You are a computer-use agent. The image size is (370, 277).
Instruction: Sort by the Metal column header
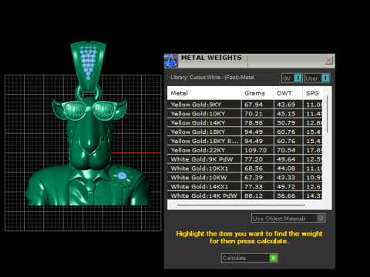click(204, 93)
